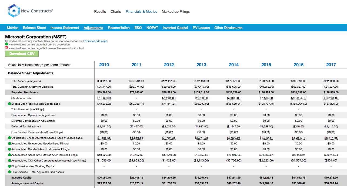Click green override icon for Accumulated Goodwill Amortization
This screenshot has height=188, width=347.
click(10, 149)
